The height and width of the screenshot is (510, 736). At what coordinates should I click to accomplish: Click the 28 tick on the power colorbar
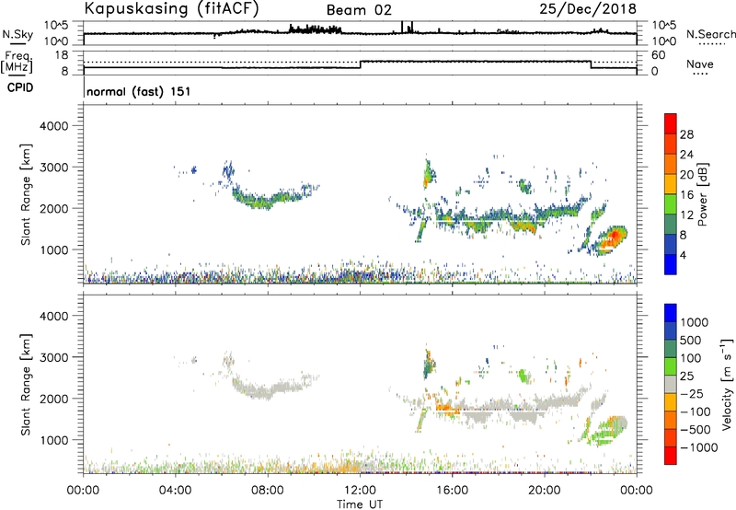click(x=686, y=134)
